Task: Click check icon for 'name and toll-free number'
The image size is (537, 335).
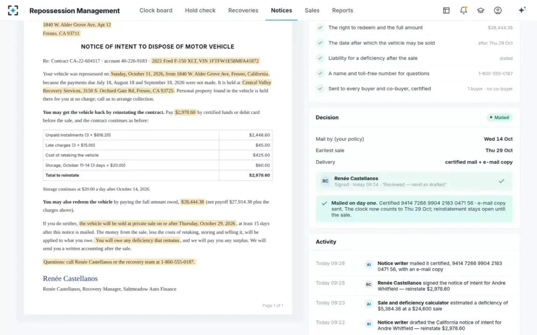Action: [320, 73]
